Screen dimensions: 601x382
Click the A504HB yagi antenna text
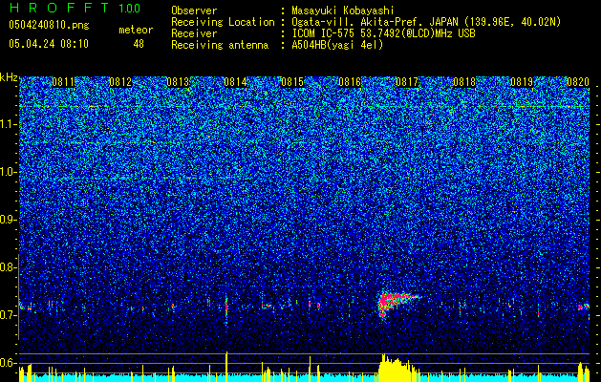(337, 45)
